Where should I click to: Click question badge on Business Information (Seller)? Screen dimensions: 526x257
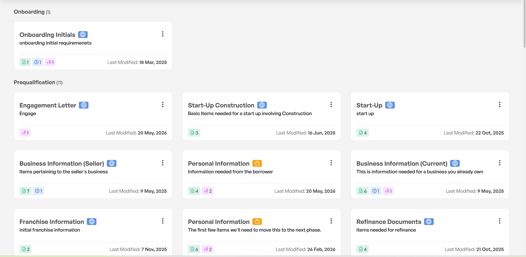38,191
